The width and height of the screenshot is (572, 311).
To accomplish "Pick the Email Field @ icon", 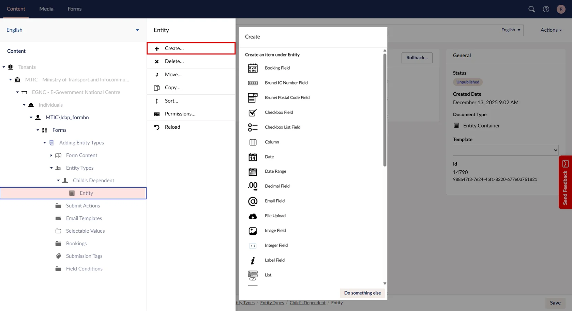I will pos(253,201).
